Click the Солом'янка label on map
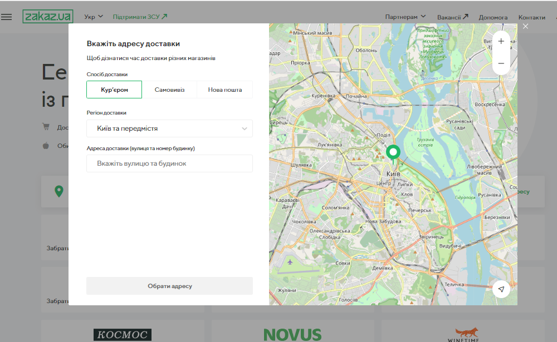Screen dimensions: 557x342 coord(335,207)
